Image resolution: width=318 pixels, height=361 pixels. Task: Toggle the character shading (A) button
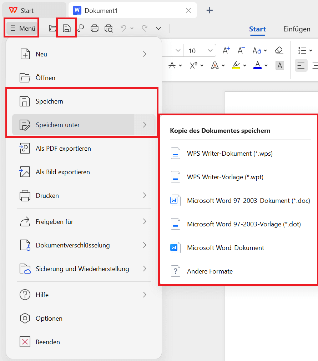280,65
